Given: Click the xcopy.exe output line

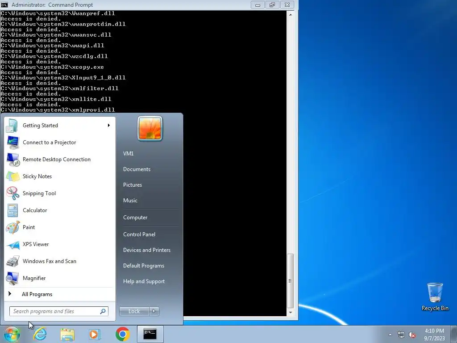Looking at the screenshot, I should [x=52, y=67].
